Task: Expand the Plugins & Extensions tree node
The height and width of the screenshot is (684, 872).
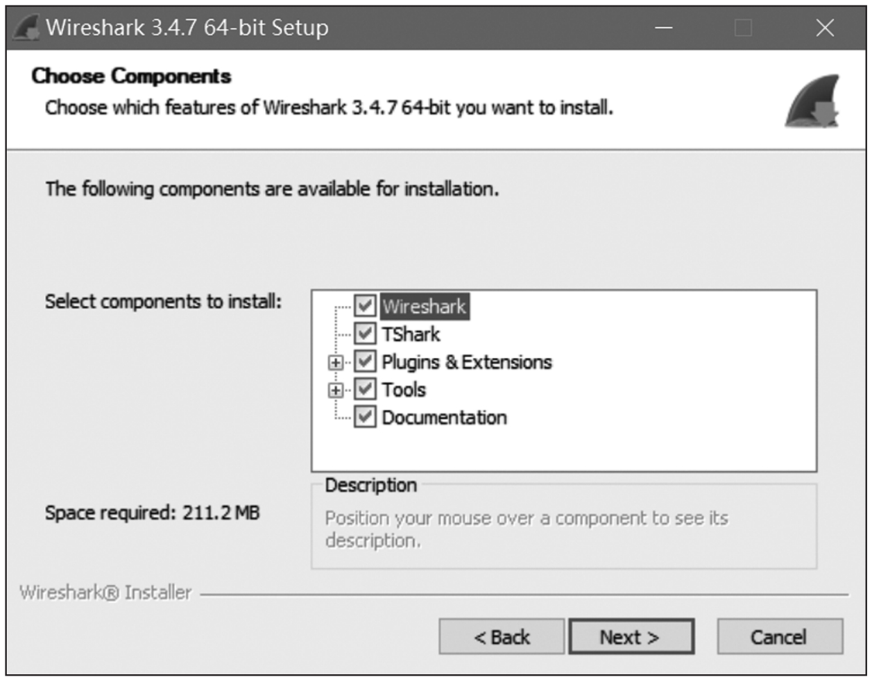Action: [336, 362]
